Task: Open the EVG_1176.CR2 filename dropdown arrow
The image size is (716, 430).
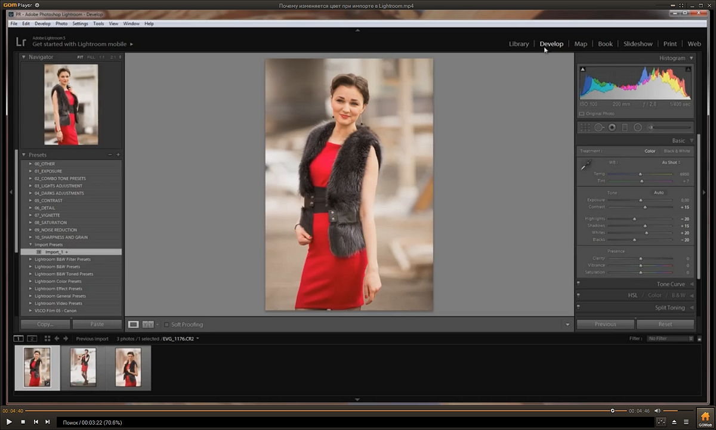Action: click(197, 339)
